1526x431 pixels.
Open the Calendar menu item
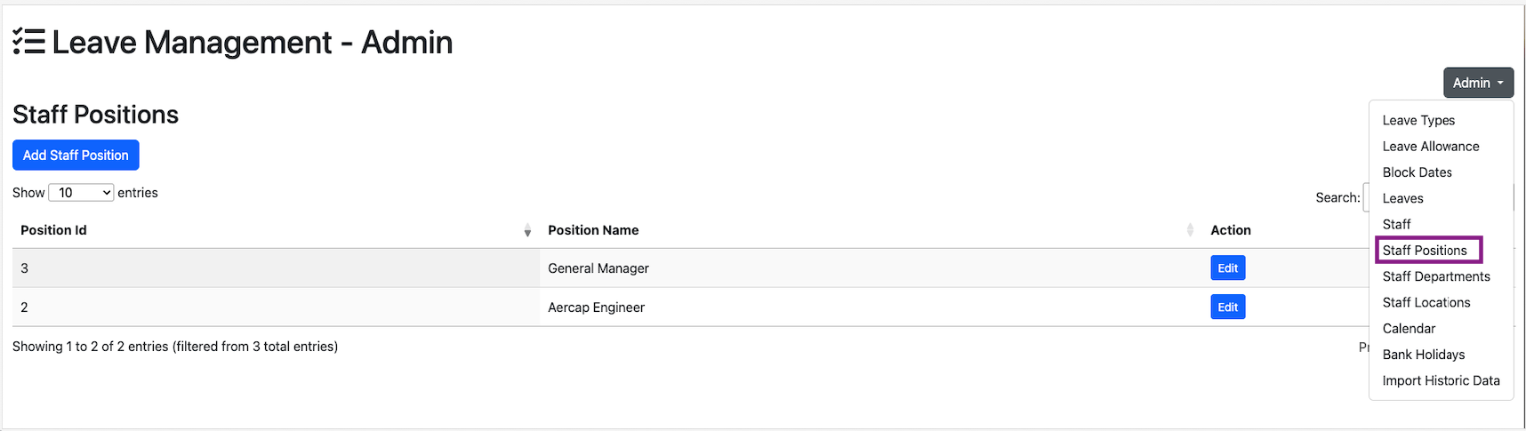(1409, 329)
